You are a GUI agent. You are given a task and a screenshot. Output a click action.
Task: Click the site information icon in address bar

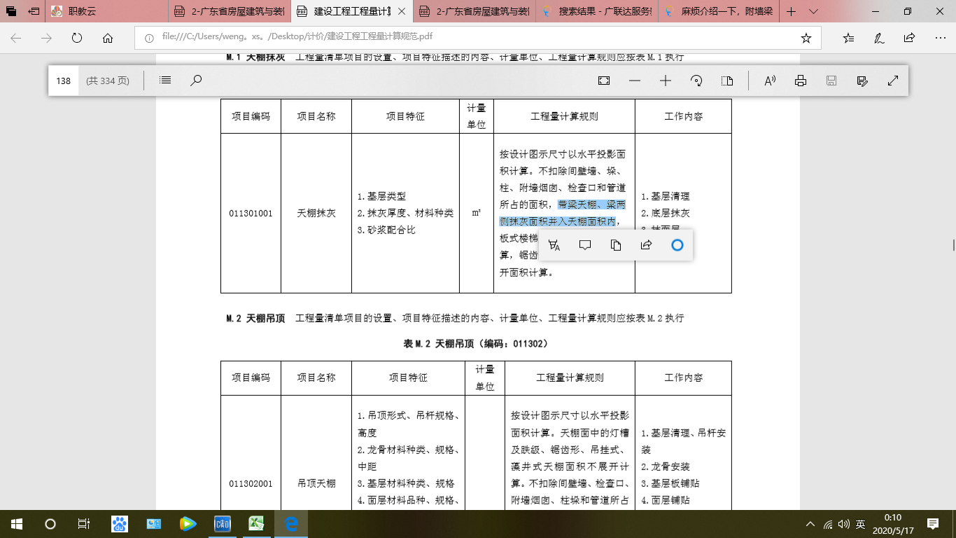tap(149, 39)
